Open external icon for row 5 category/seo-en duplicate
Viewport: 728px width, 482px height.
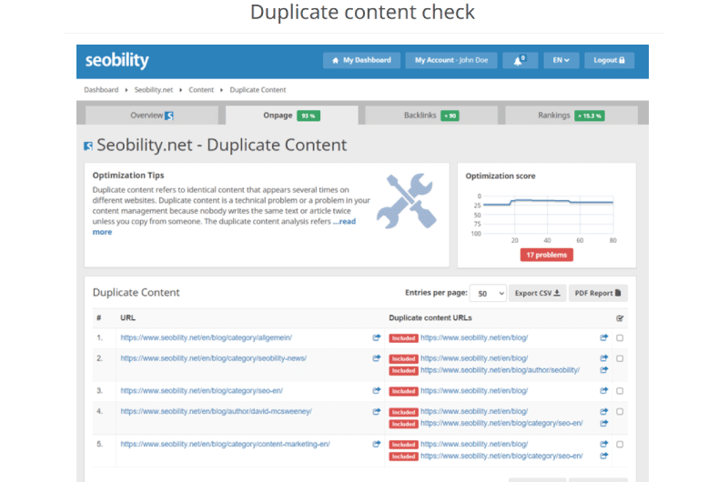603,456
